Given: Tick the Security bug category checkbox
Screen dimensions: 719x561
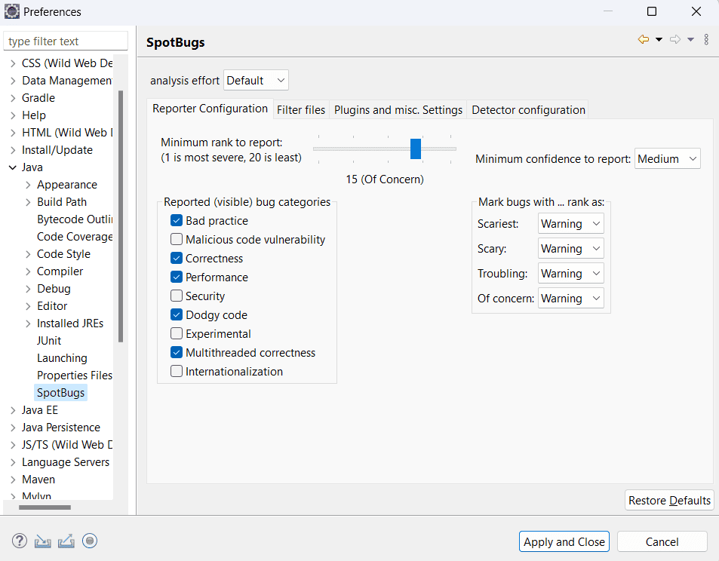Looking at the screenshot, I should (177, 296).
